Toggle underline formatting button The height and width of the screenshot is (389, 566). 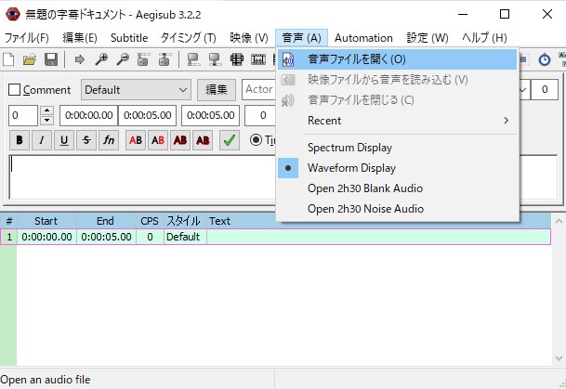[x=64, y=140]
